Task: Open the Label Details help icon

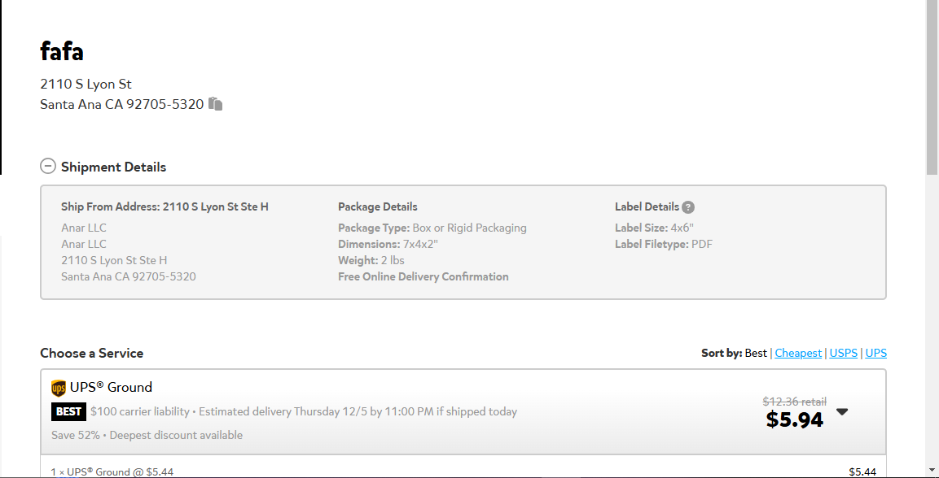Action: click(689, 207)
